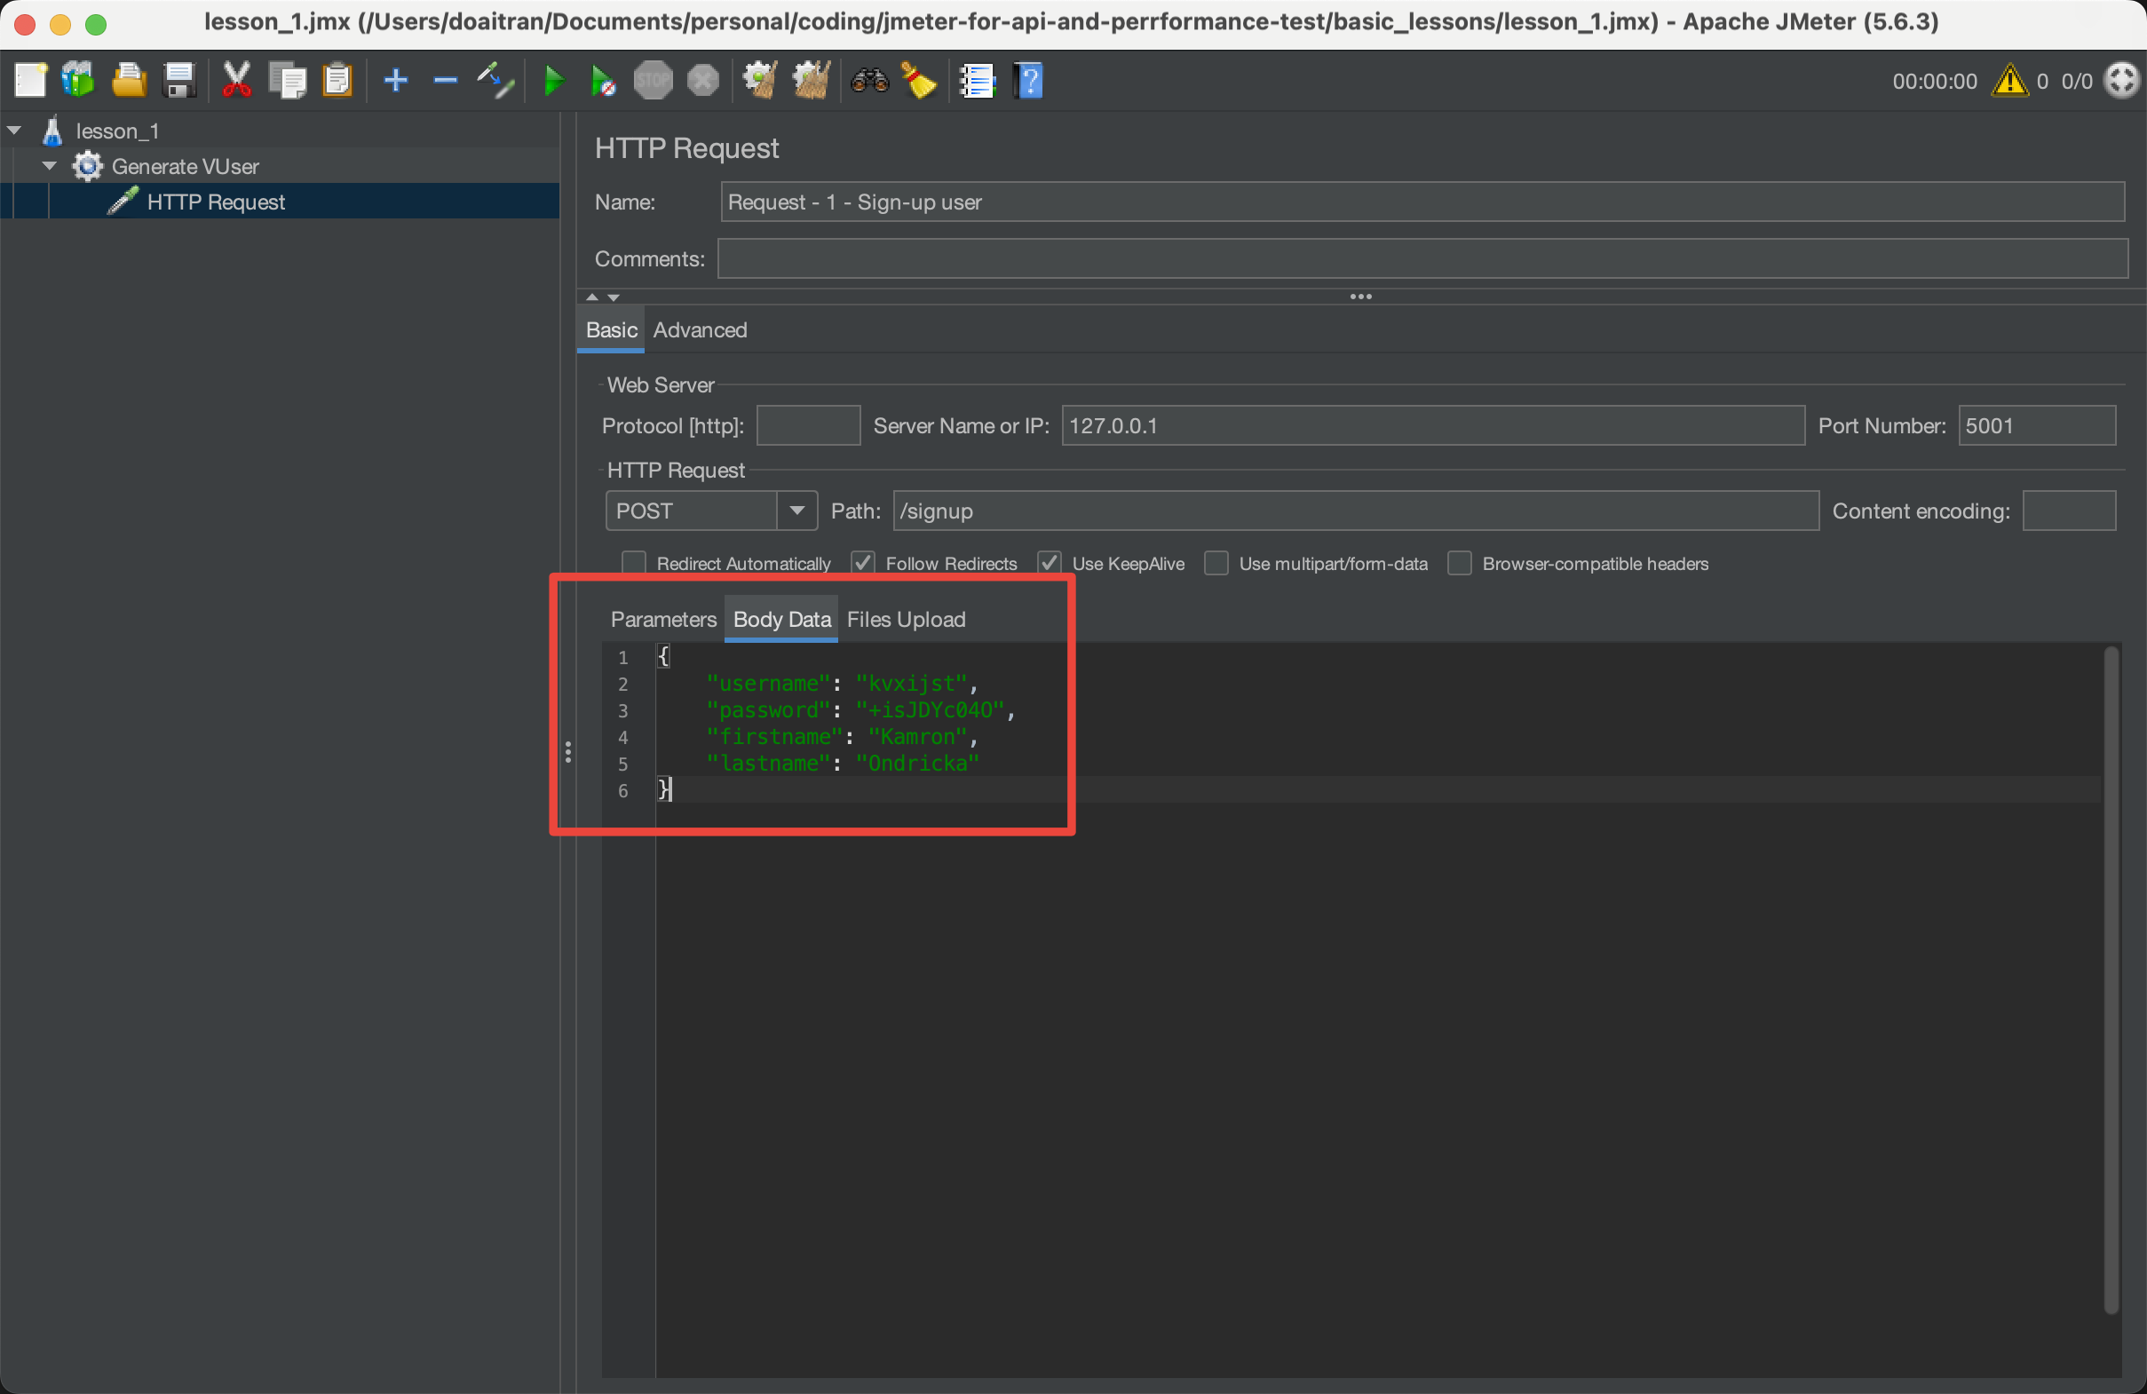Click the lesson_1 test plan flask icon
Image resolution: width=2147 pixels, height=1394 pixels.
click(x=52, y=131)
